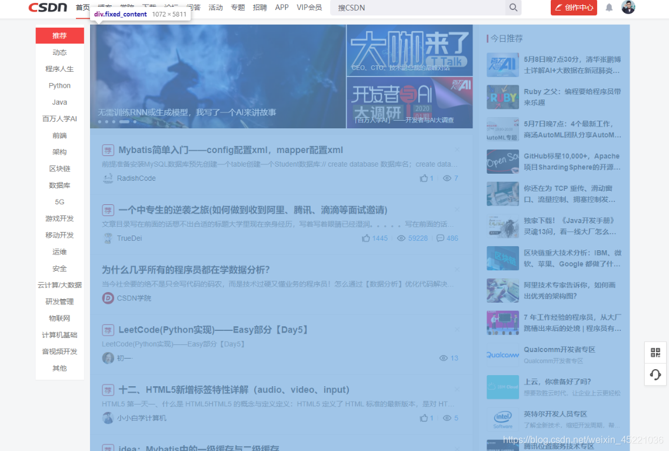Select 游戏开发 category

click(x=60, y=218)
